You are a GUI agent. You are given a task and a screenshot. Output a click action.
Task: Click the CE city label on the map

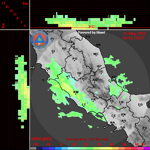tap(114, 116)
